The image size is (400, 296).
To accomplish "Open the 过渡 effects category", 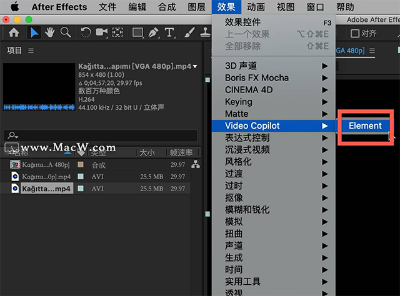I will [274, 174].
